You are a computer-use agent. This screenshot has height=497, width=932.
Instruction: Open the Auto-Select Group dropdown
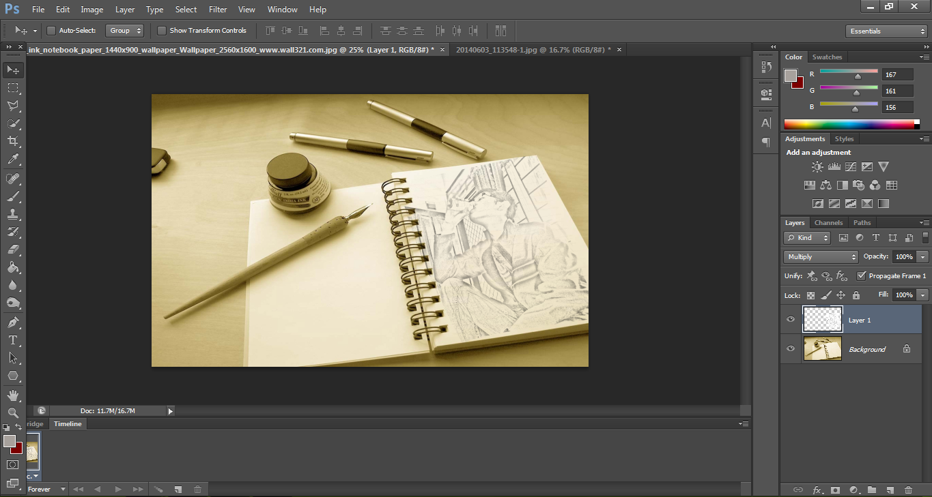pos(124,31)
